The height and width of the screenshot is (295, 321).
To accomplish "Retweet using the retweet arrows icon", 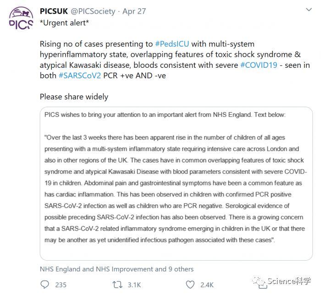I will pos(117,285).
